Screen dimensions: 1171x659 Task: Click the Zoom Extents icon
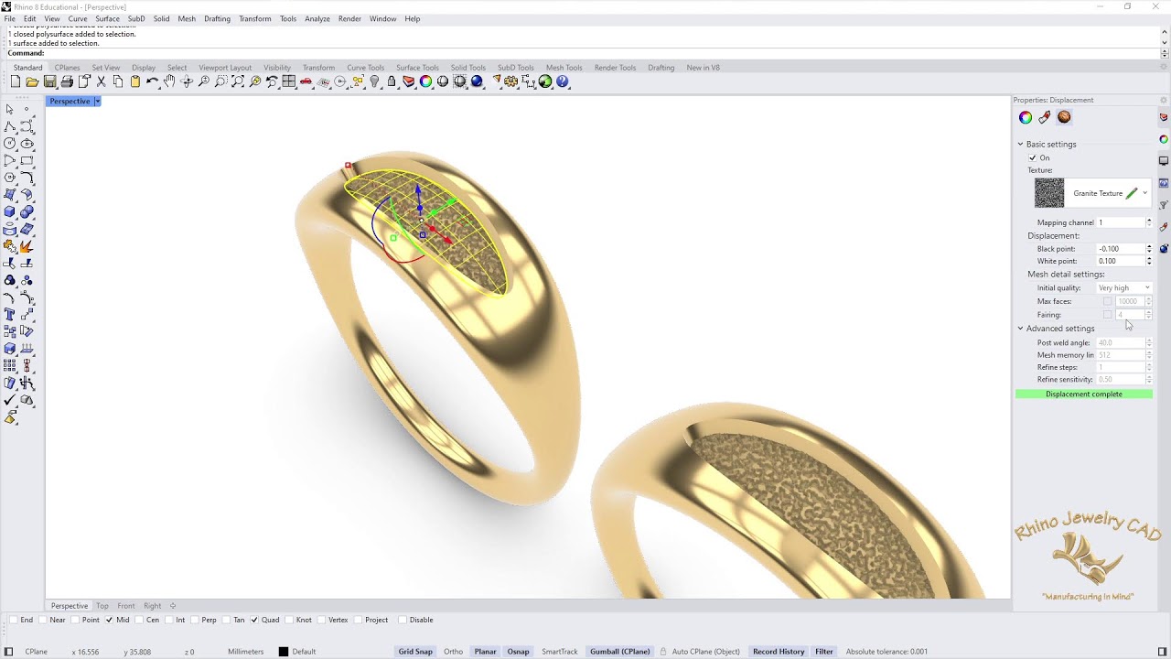pos(238,81)
